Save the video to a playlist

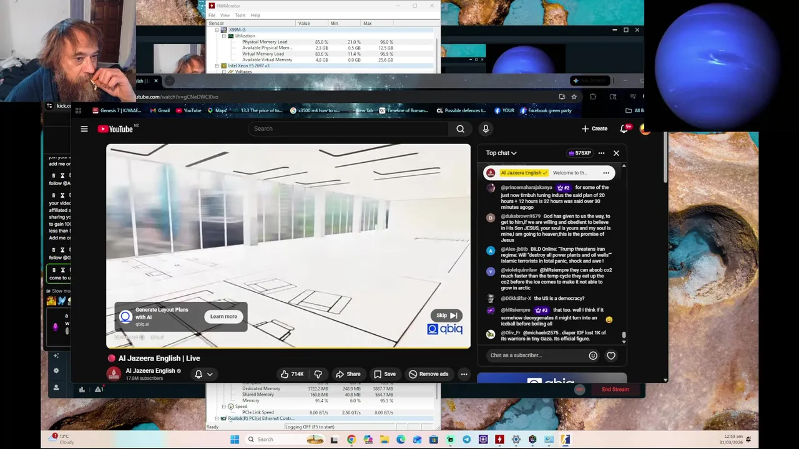pos(385,374)
